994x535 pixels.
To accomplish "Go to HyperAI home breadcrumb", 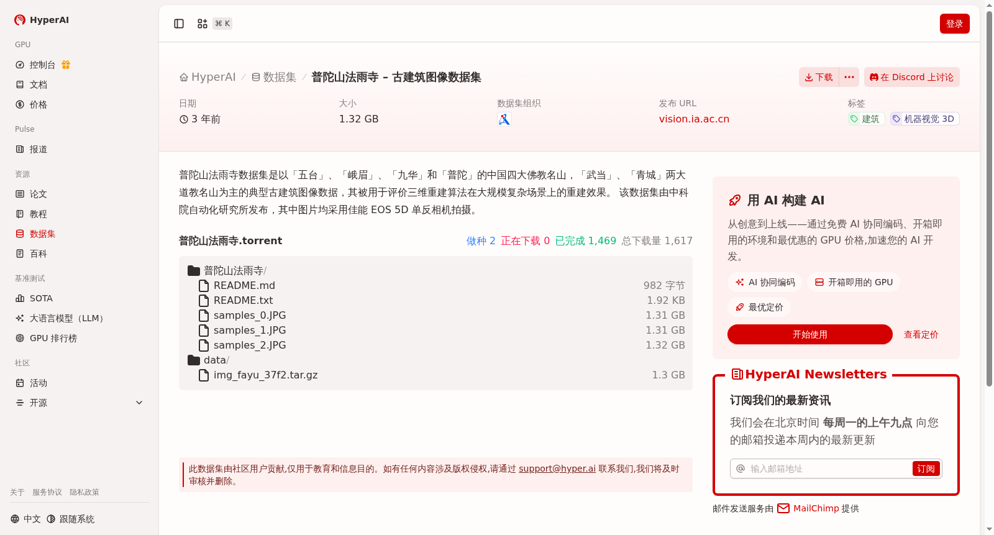I will click(207, 77).
